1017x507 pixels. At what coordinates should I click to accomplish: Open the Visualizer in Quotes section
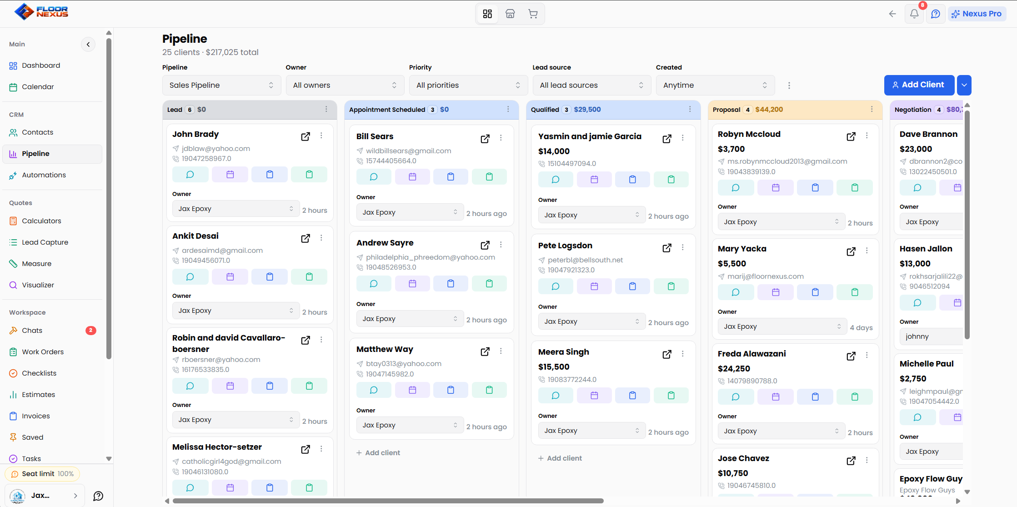[52, 285]
